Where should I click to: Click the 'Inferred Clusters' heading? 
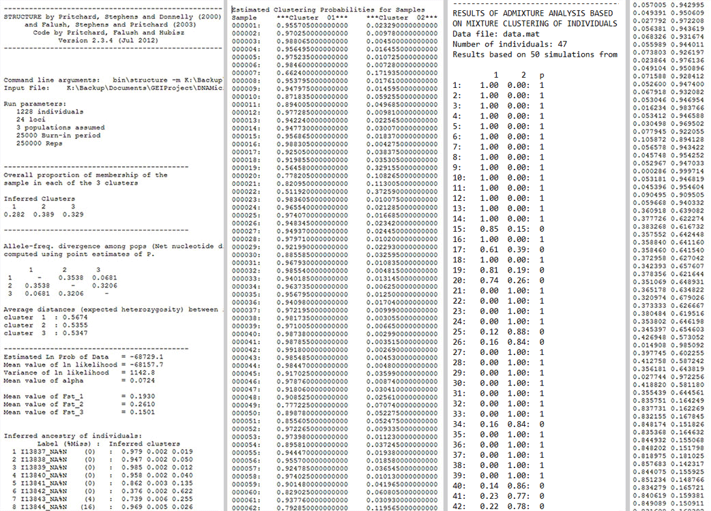point(31,199)
